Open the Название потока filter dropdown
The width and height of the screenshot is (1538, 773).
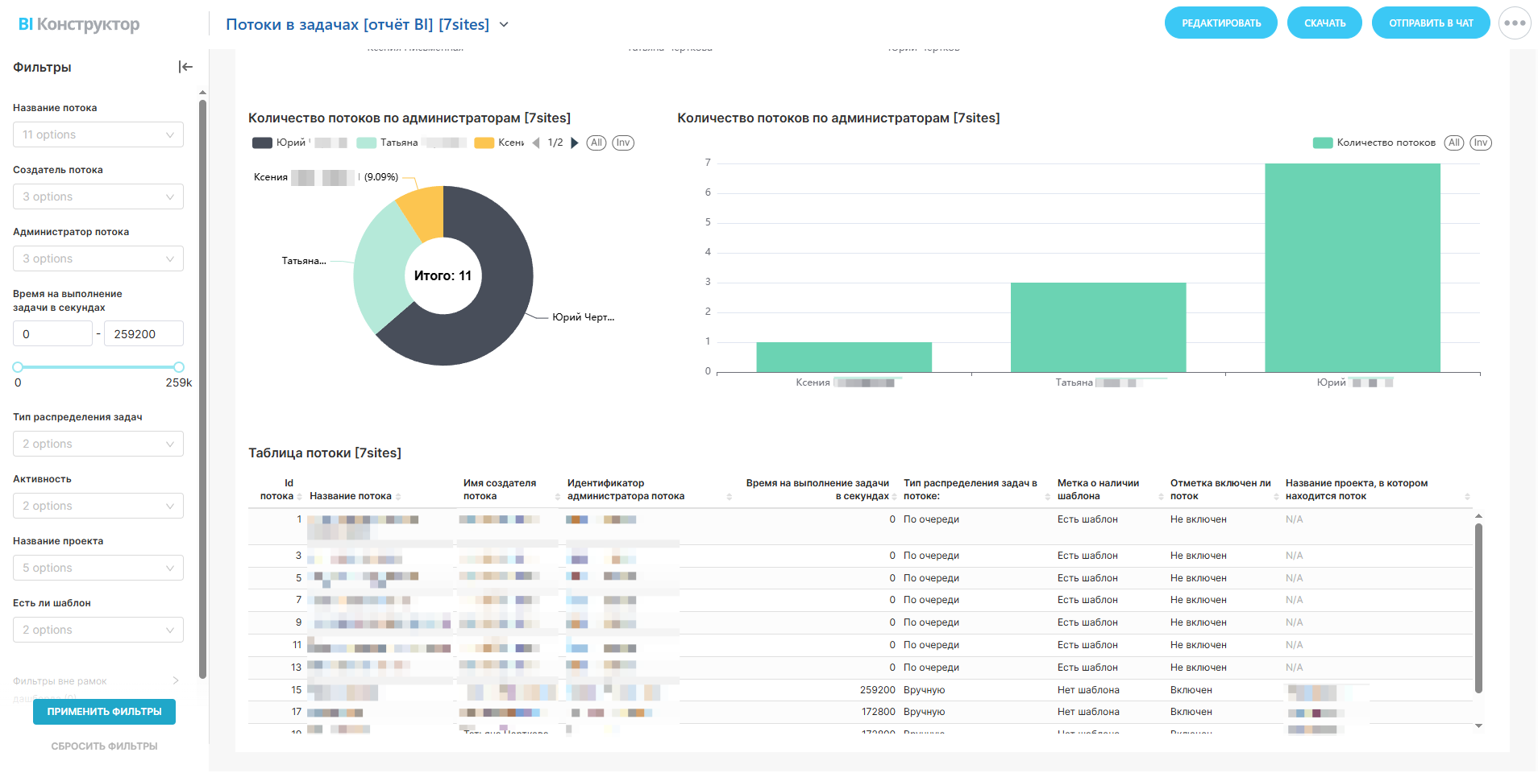point(98,134)
